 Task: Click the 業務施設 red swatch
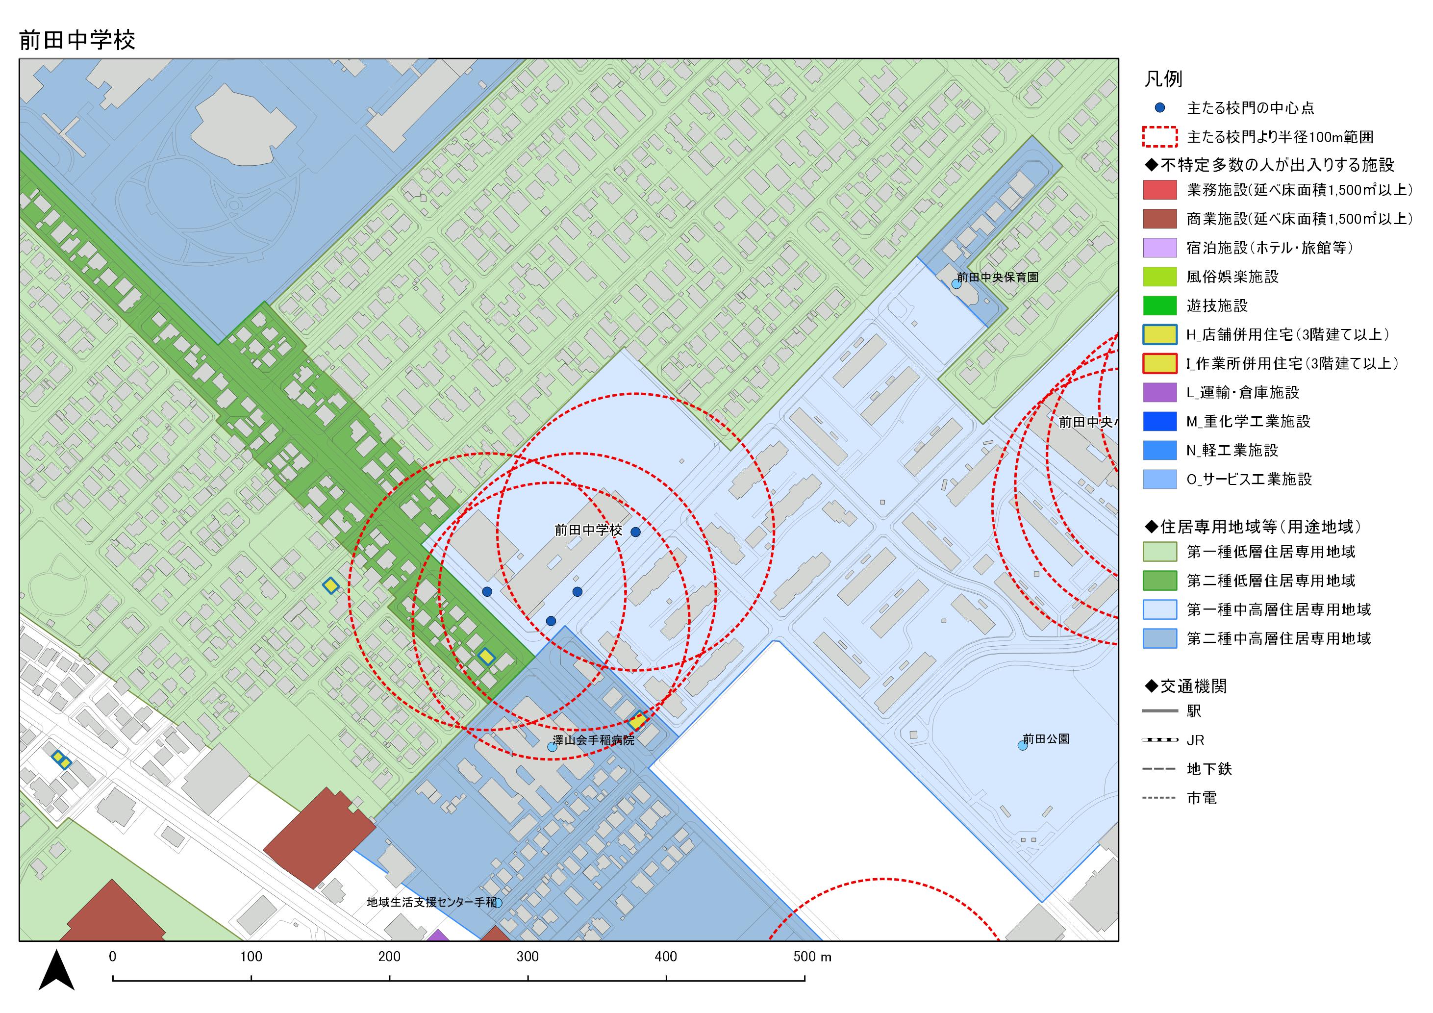(1159, 190)
